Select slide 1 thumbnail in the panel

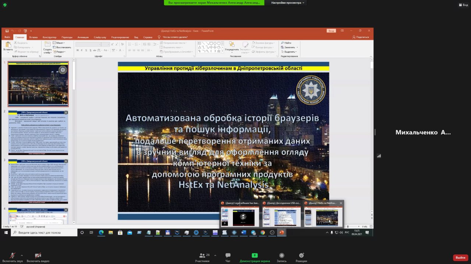38,84
